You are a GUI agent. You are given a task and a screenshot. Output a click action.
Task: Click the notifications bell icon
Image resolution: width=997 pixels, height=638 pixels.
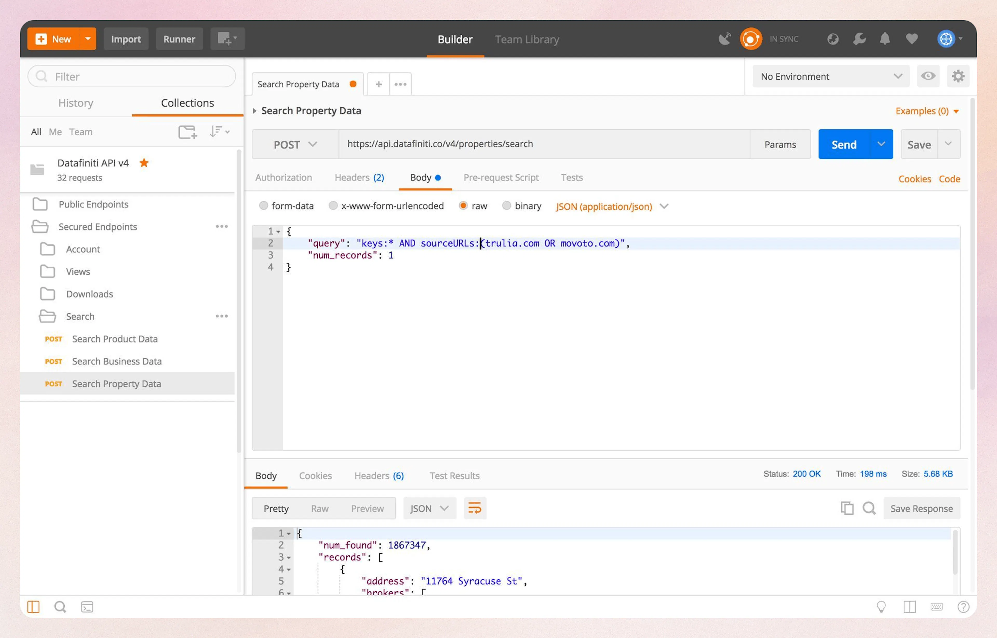(885, 38)
